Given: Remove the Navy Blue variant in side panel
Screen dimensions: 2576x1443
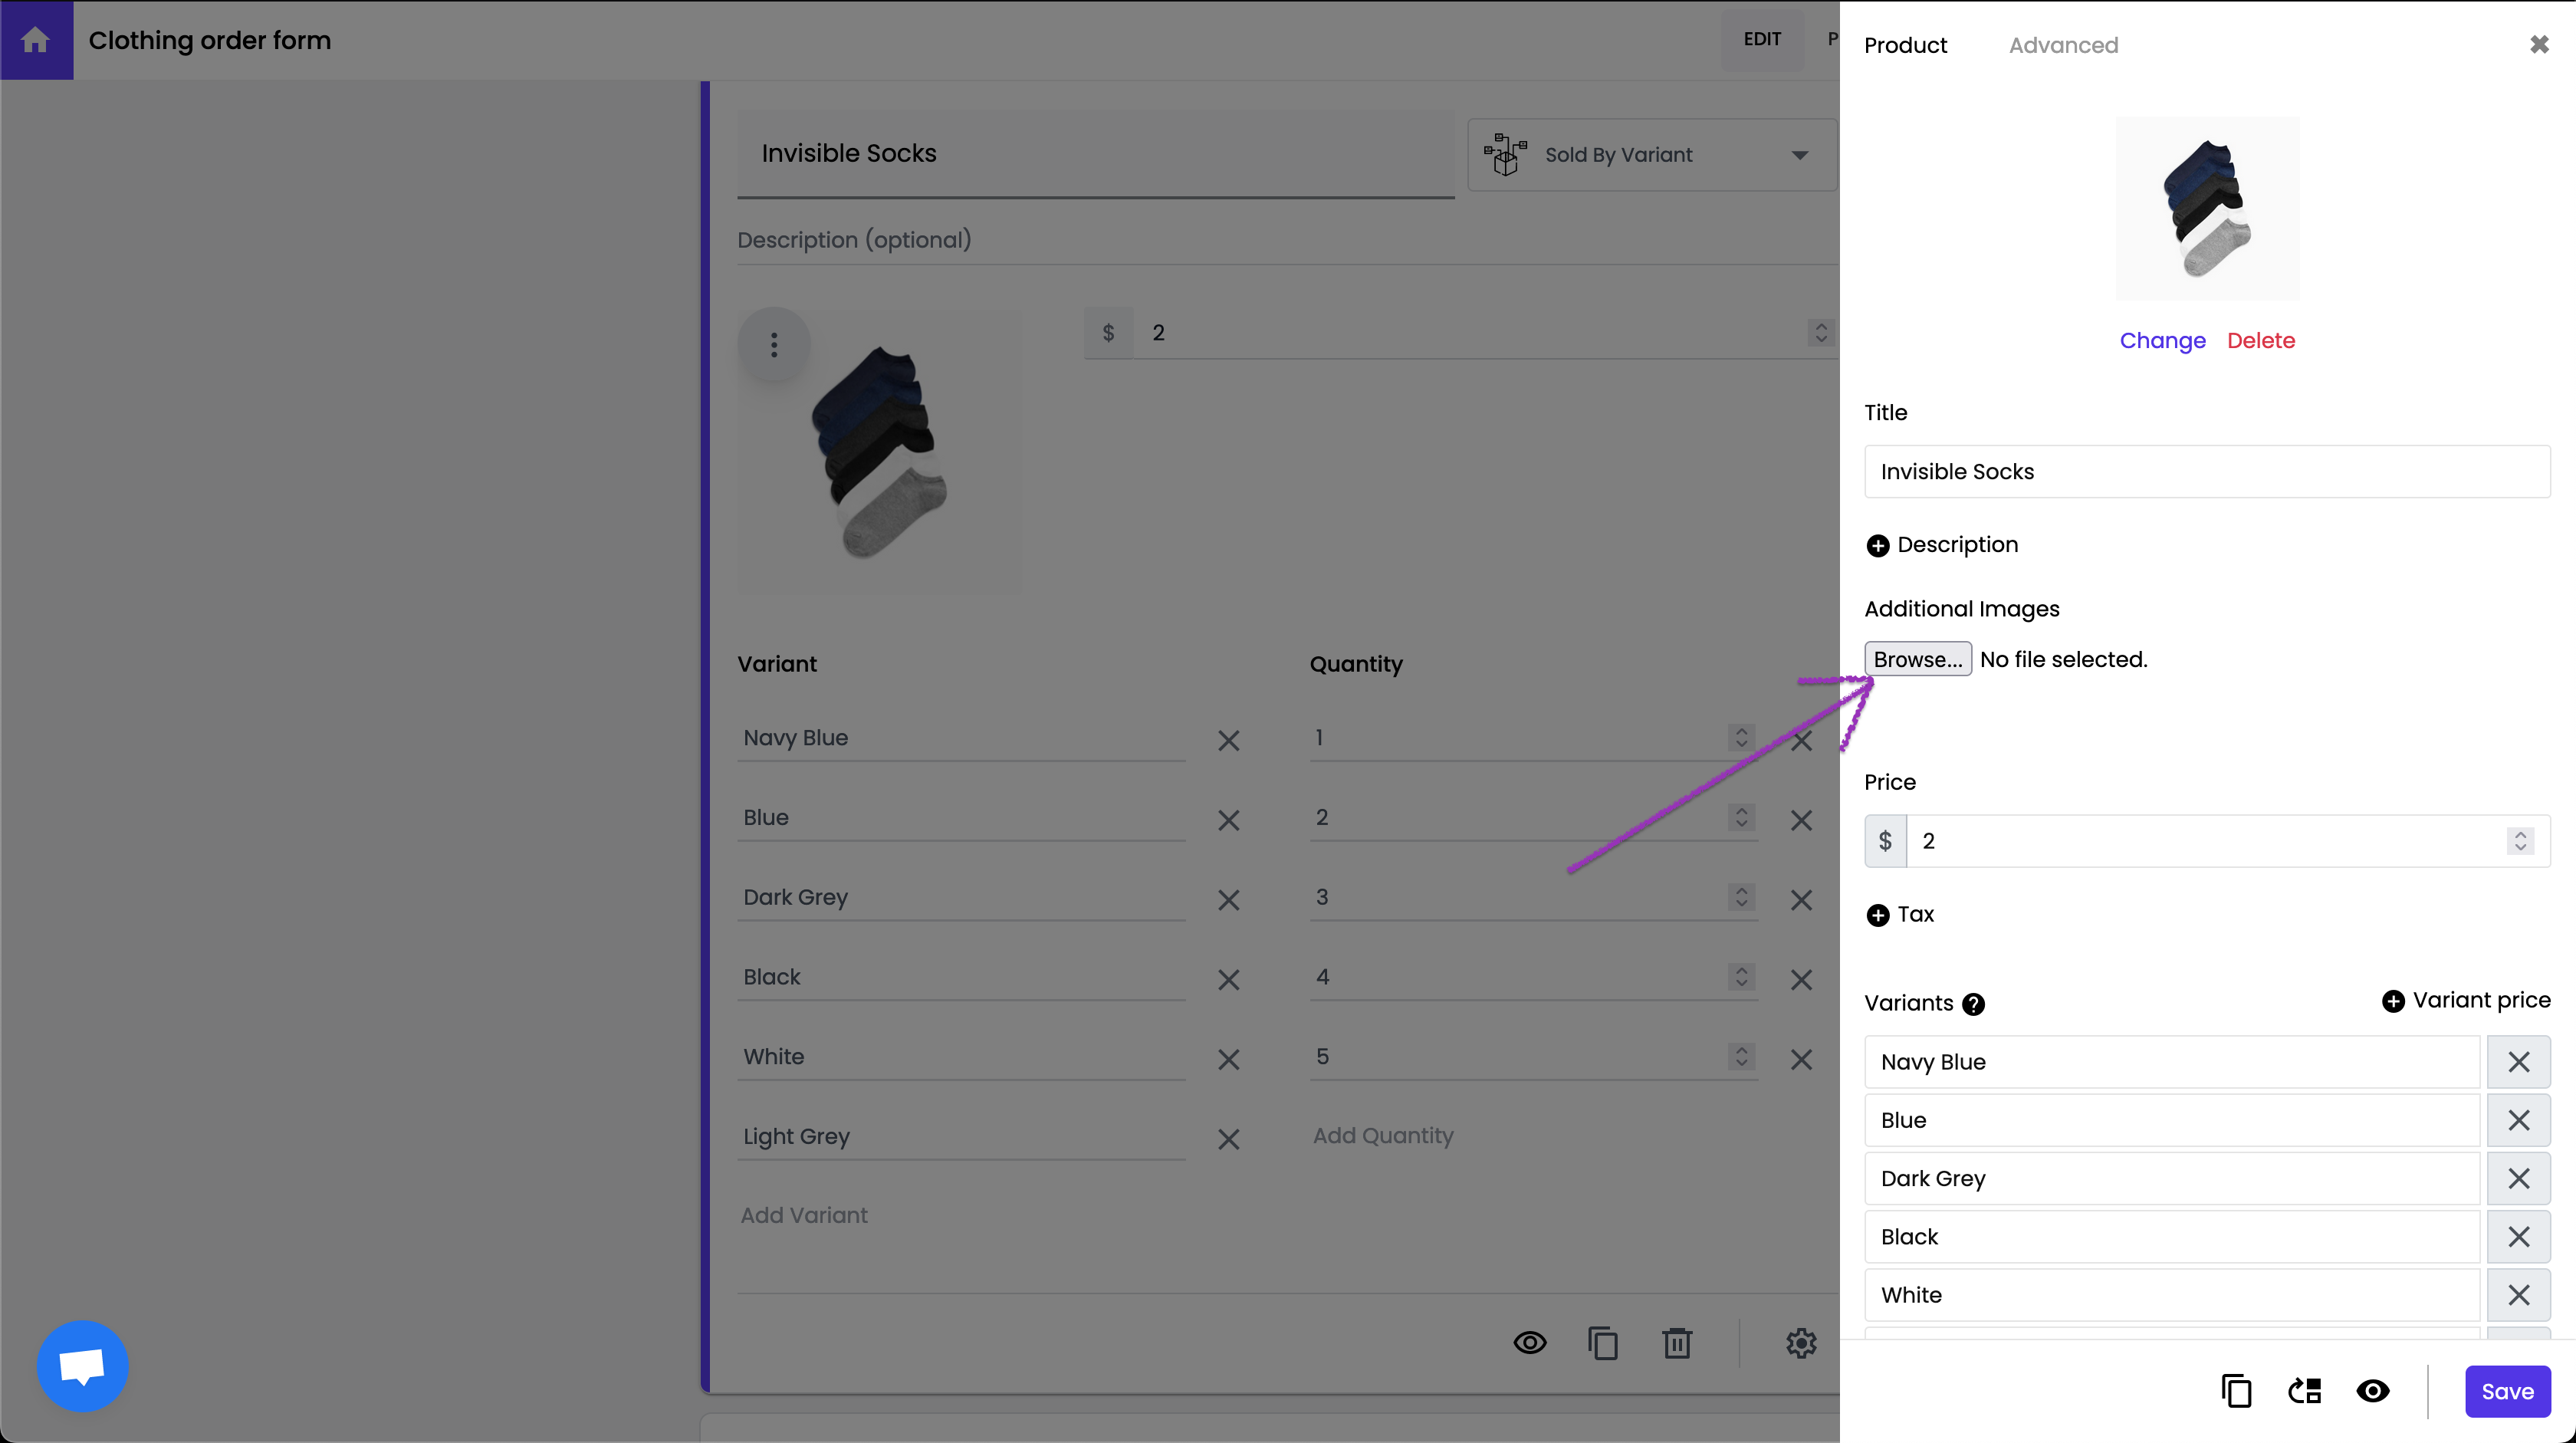Looking at the screenshot, I should 2518,1062.
